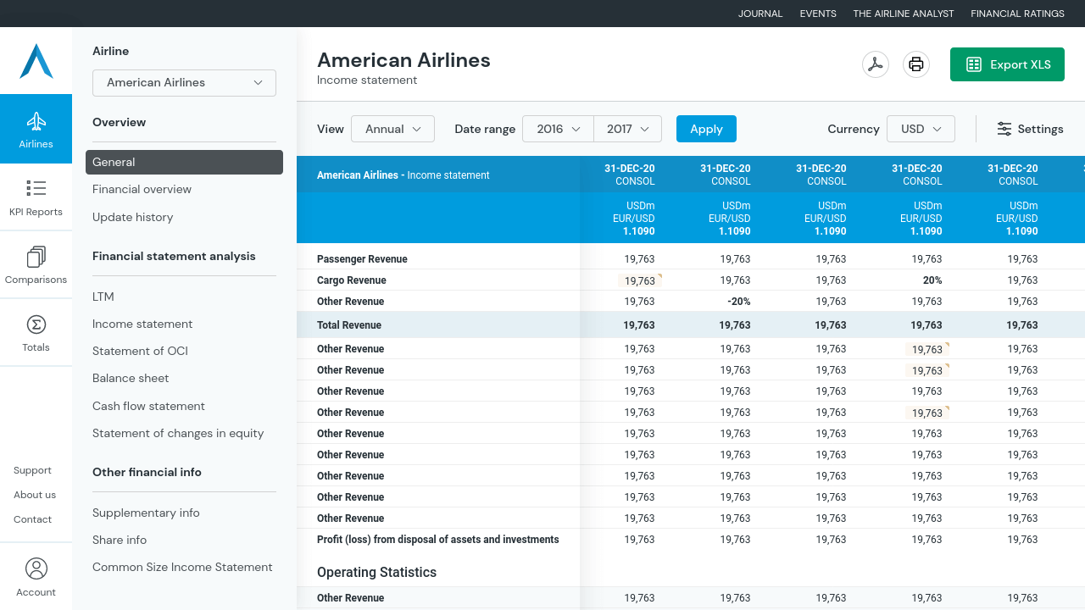Screen dimensions: 1085x610
Task: Open the Totals section
Action: (x=36, y=333)
